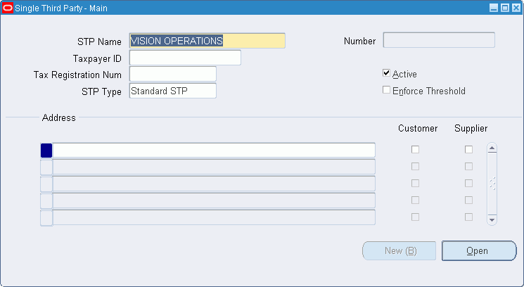Click the Number field
Image resolution: width=524 pixels, height=287 pixels.
click(439, 40)
